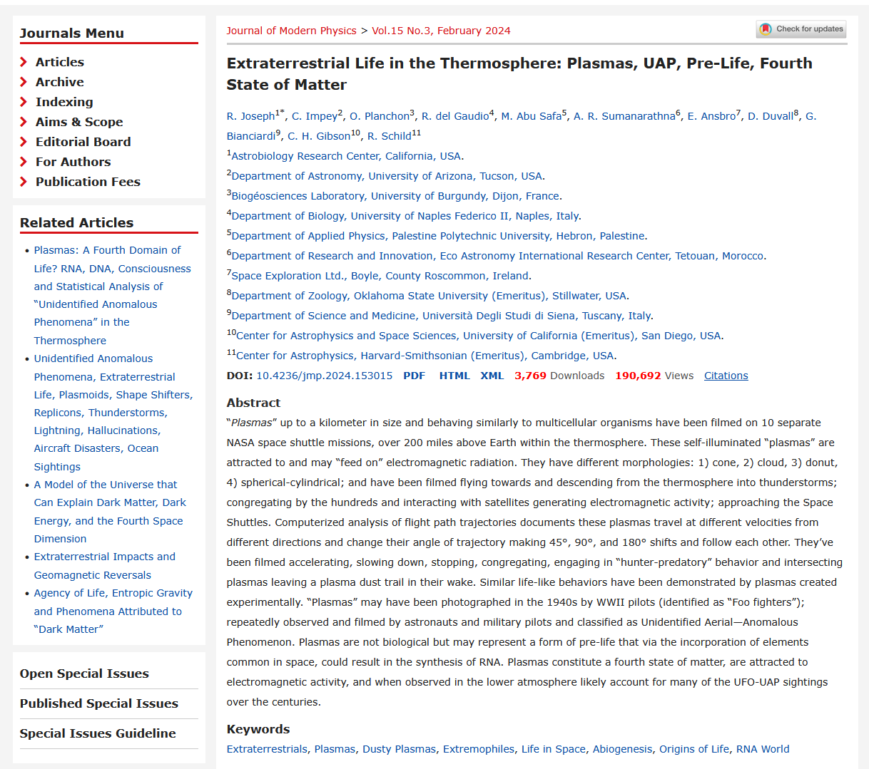Image resolution: width=869 pixels, height=769 pixels.
Task: Open the Citations link
Action: pos(726,376)
